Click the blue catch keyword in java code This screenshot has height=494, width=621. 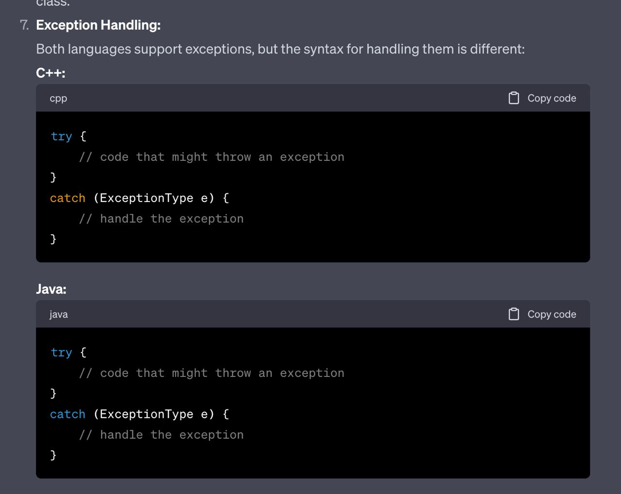click(x=68, y=414)
